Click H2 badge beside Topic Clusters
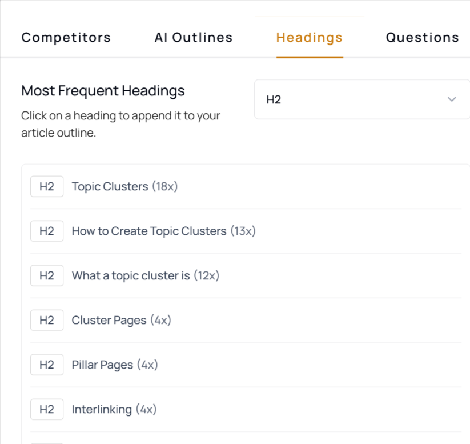470x444 pixels. [x=47, y=186]
